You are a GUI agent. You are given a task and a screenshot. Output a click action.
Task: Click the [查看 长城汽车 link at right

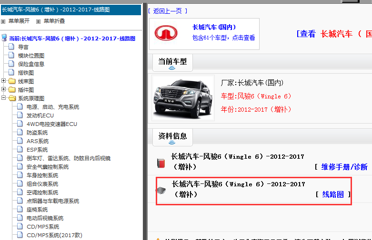tap(334, 34)
